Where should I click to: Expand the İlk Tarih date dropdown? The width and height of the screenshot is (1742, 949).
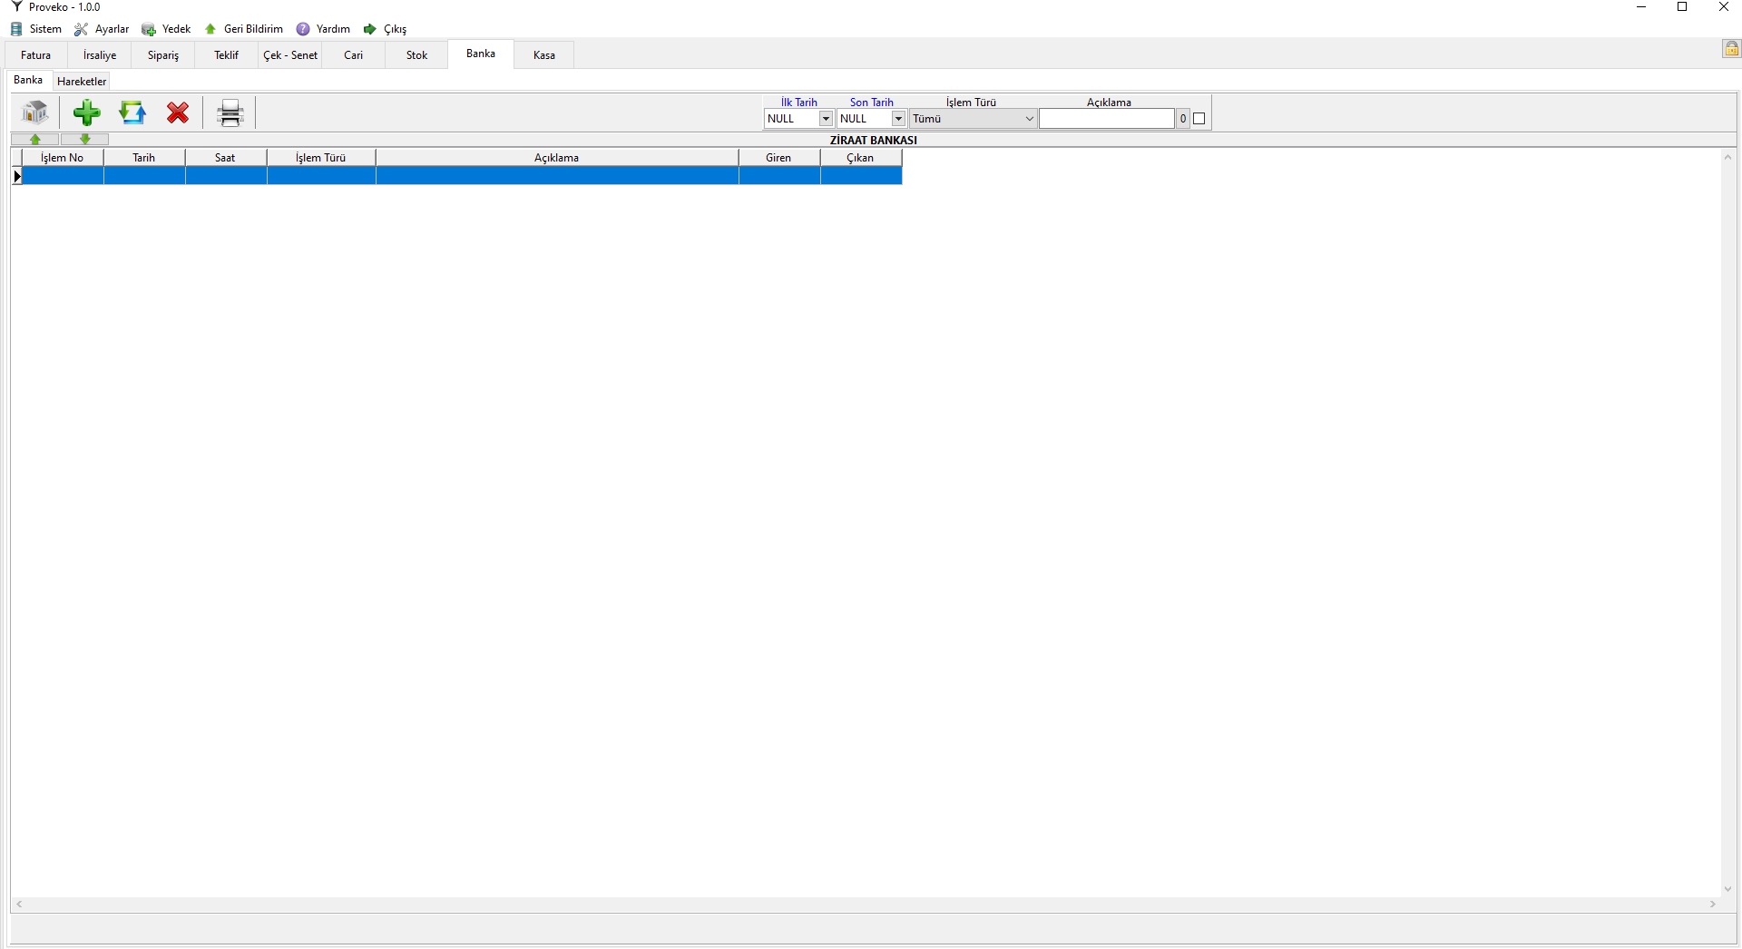(x=826, y=119)
